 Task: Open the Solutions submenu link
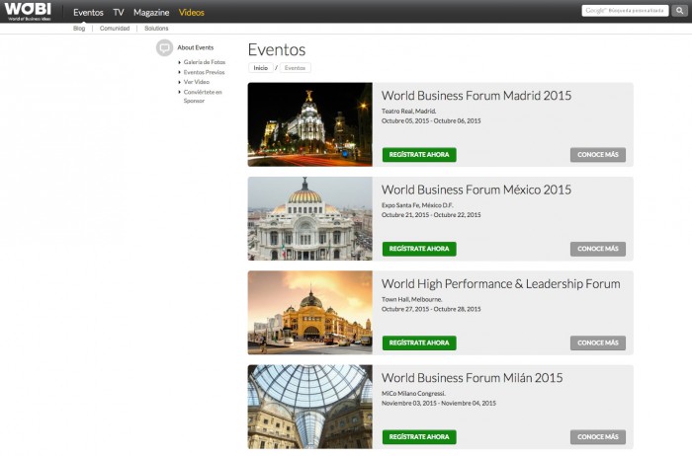[156, 29]
